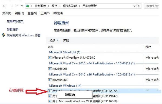The height and width of the screenshot is (104, 162).
Task: Select 程序和功能 in the breadcrumb
Action: tap(70, 6)
